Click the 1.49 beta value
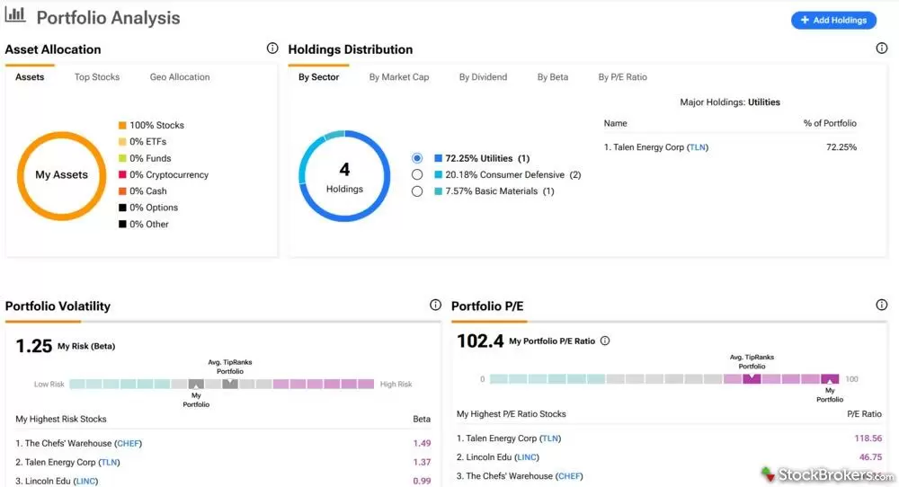899x487 pixels. coord(422,444)
